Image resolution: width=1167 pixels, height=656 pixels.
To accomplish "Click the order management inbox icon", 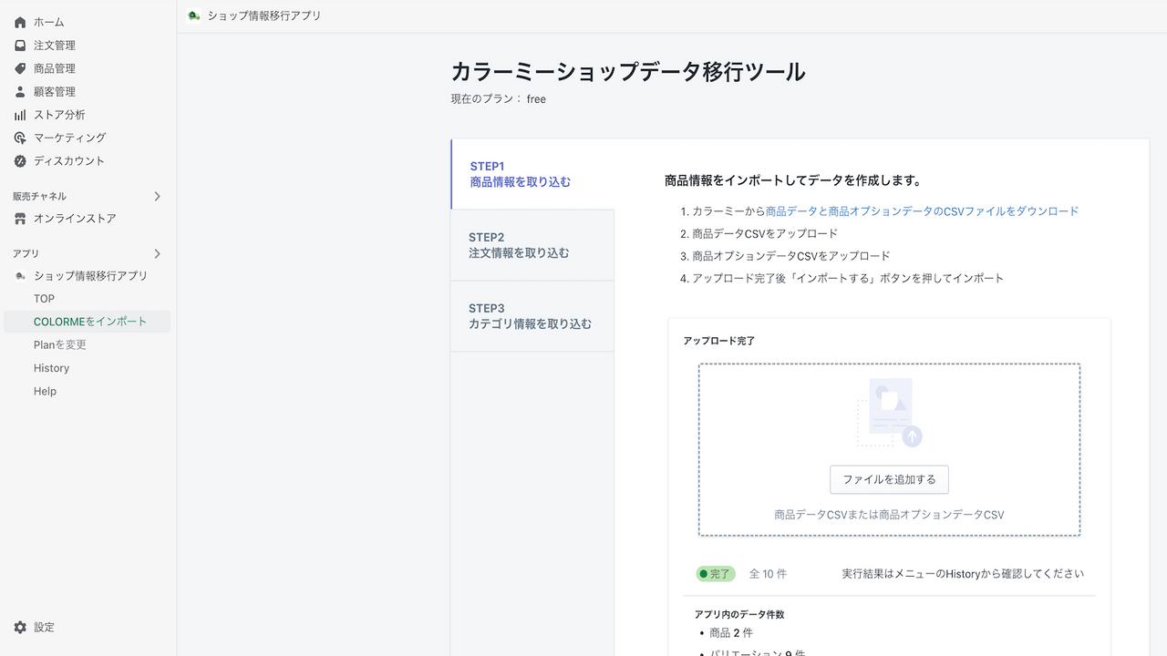I will pos(20,46).
